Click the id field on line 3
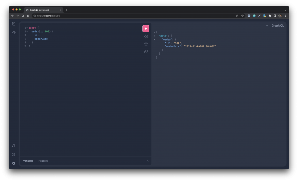Viewport: 298px width, 181px height. 36,35
